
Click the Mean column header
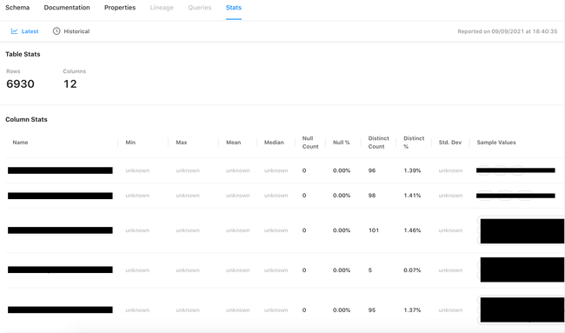tap(233, 143)
